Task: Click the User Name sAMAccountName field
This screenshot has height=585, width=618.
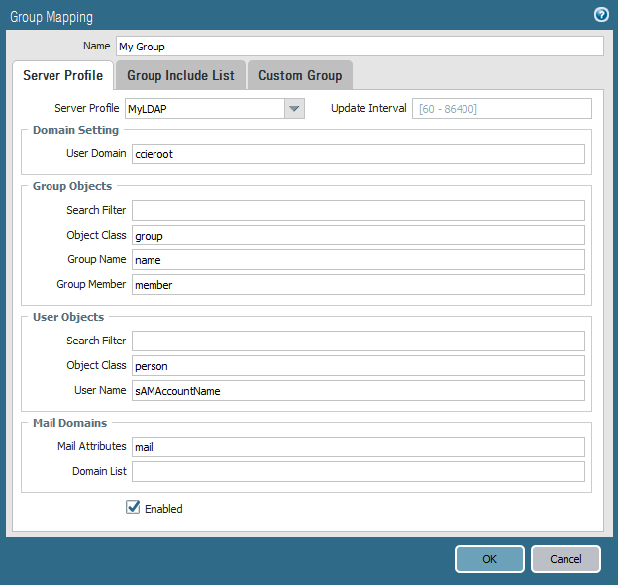Action: tap(358, 390)
